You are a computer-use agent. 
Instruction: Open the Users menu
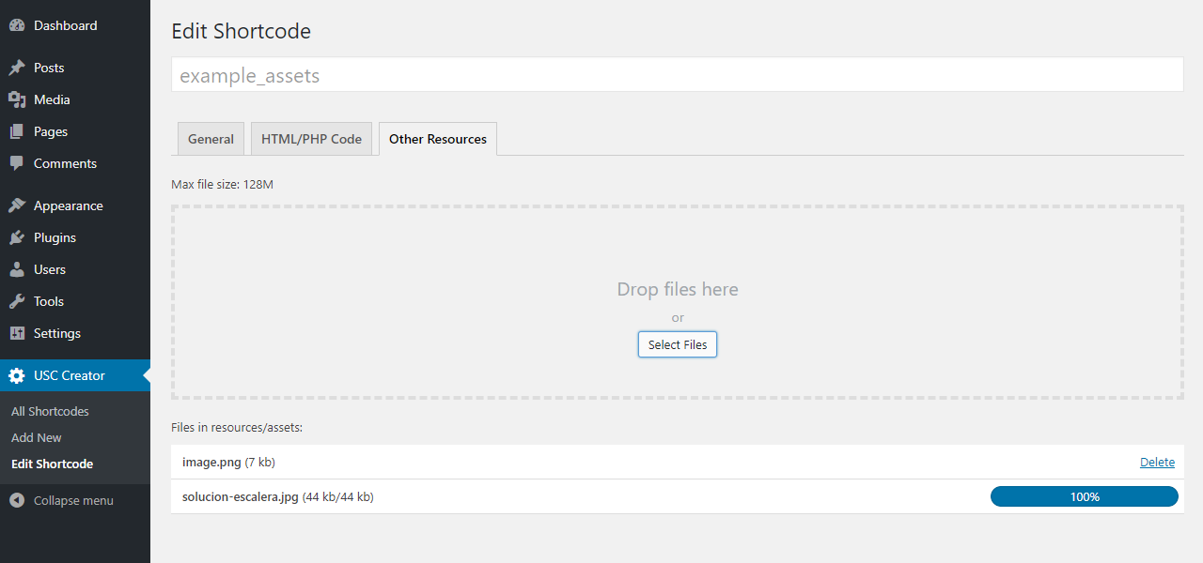(x=75, y=269)
